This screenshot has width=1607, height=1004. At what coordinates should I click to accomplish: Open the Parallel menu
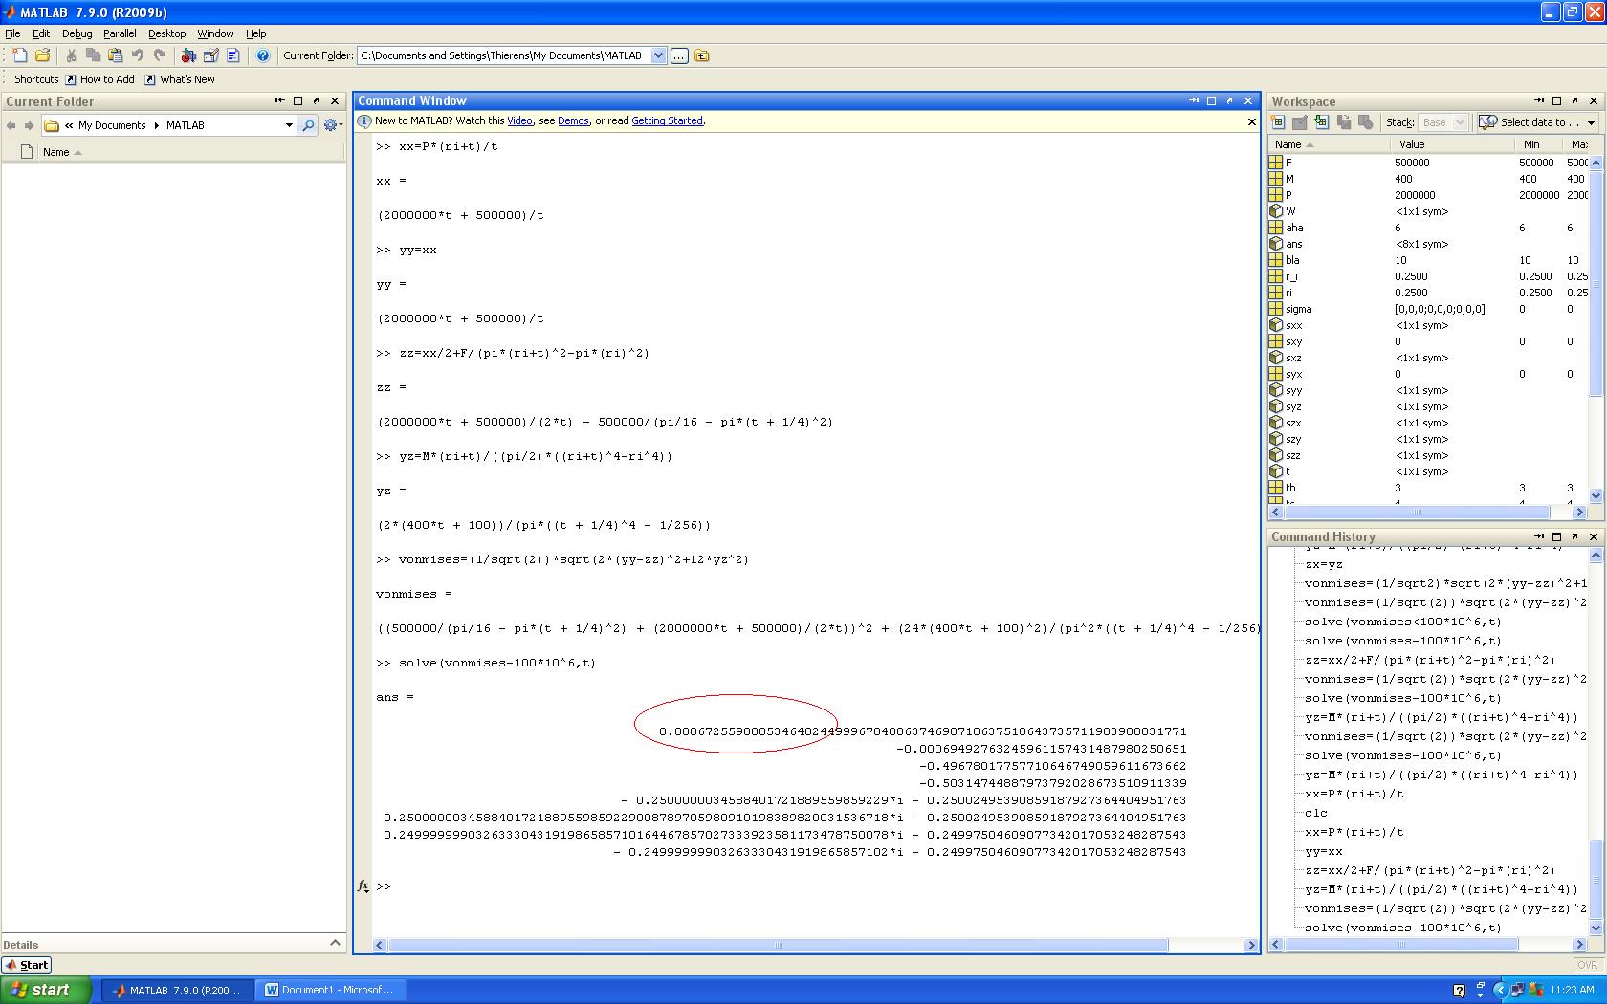coord(120,33)
